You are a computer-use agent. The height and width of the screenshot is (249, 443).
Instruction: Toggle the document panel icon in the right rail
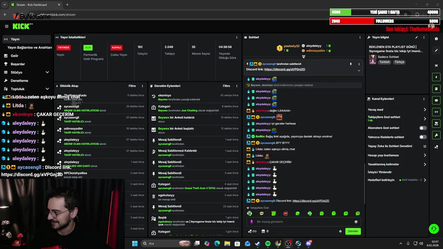[436, 89]
